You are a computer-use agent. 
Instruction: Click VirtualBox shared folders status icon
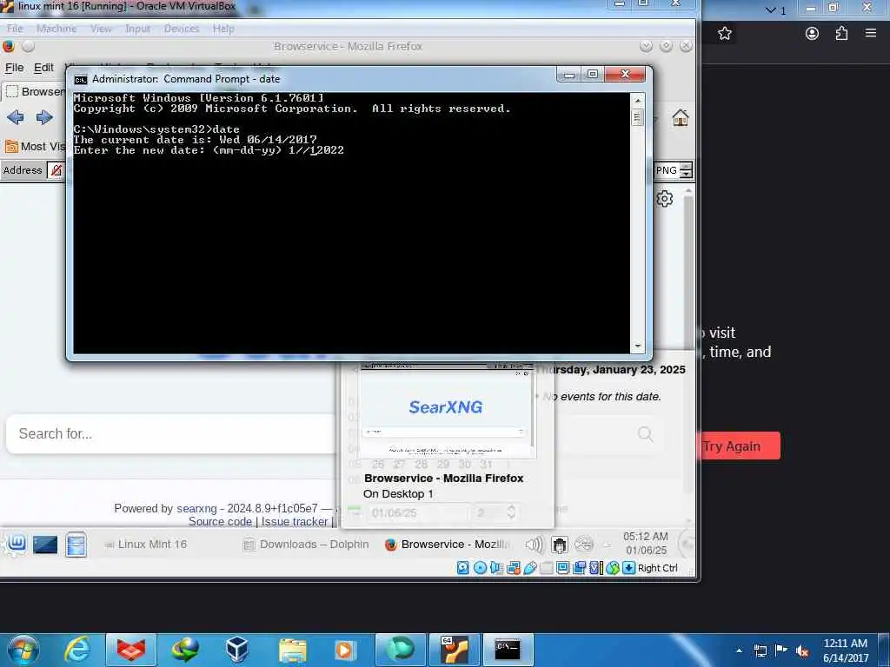click(x=546, y=568)
